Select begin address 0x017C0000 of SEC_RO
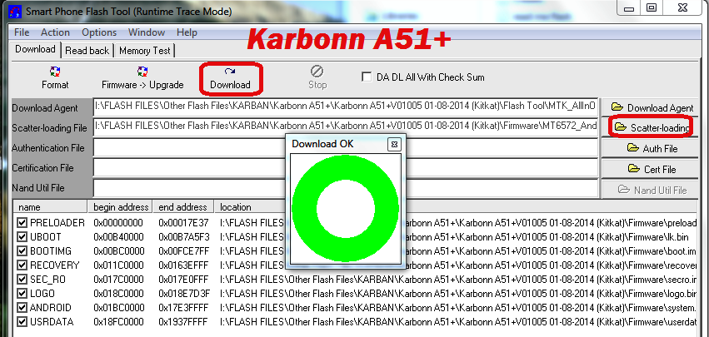Screen dimensions: 709x337 click(118, 280)
